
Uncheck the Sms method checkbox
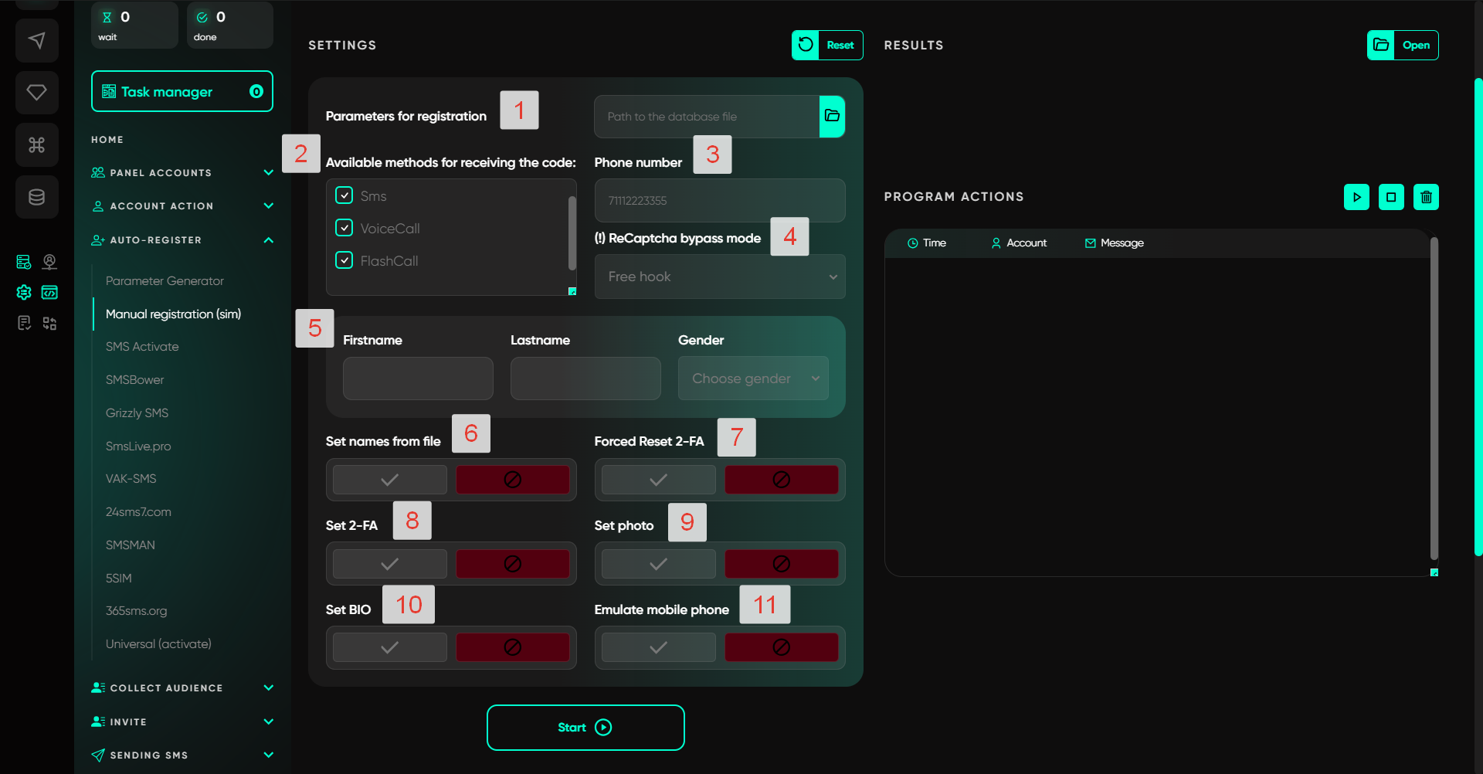[x=344, y=195]
